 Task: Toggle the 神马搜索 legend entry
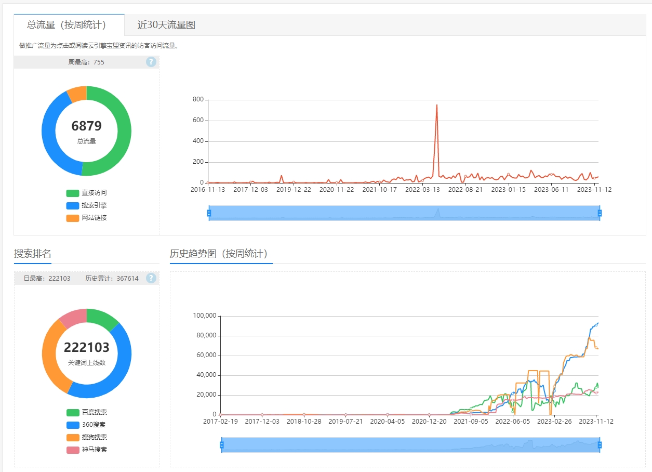pyautogui.click(x=86, y=450)
